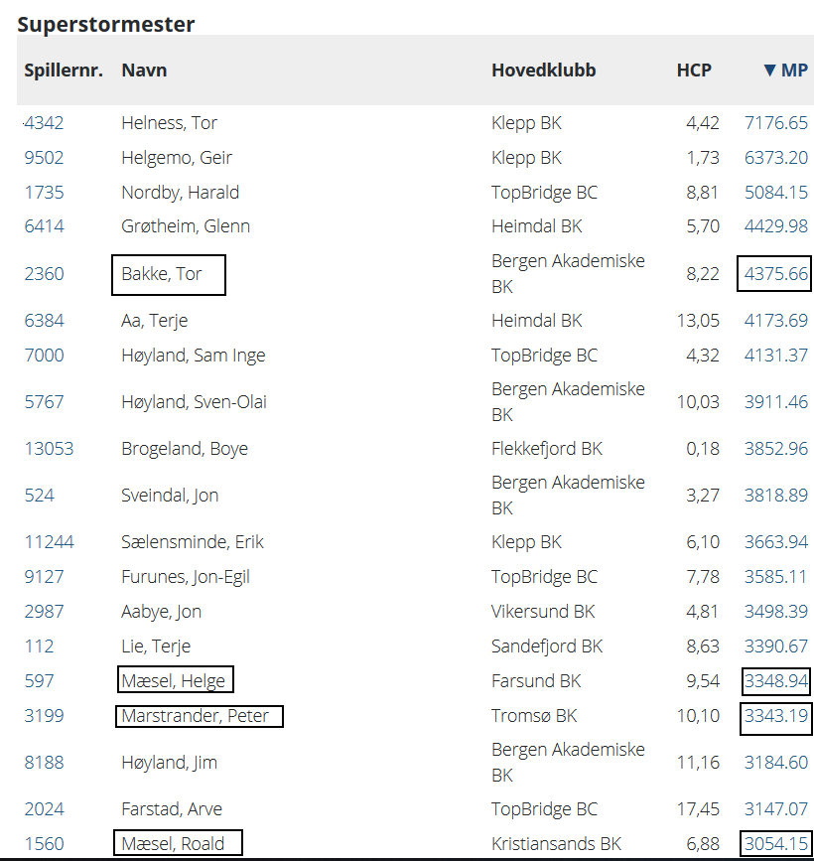Open player number 2360 link

coord(44,274)
